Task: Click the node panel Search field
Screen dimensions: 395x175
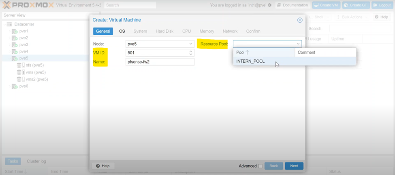Action: (x=360, y=29)
